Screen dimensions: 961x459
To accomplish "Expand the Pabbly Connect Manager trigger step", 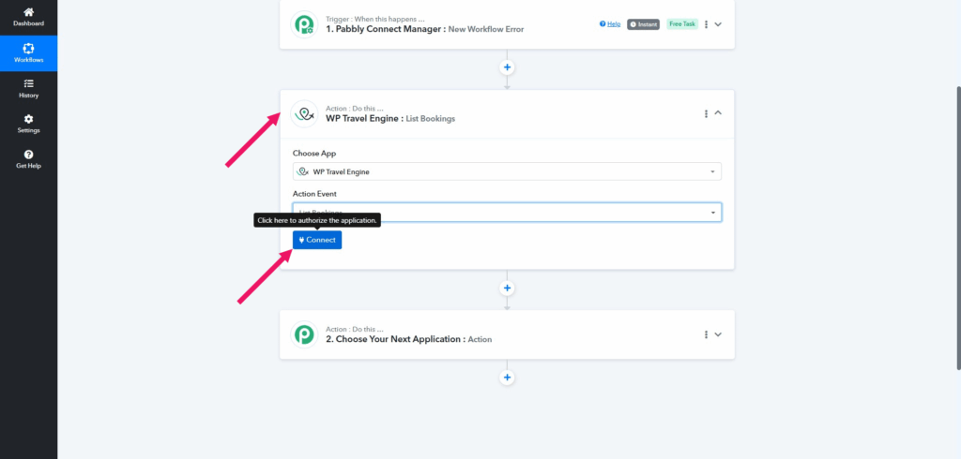I will 718,24.
